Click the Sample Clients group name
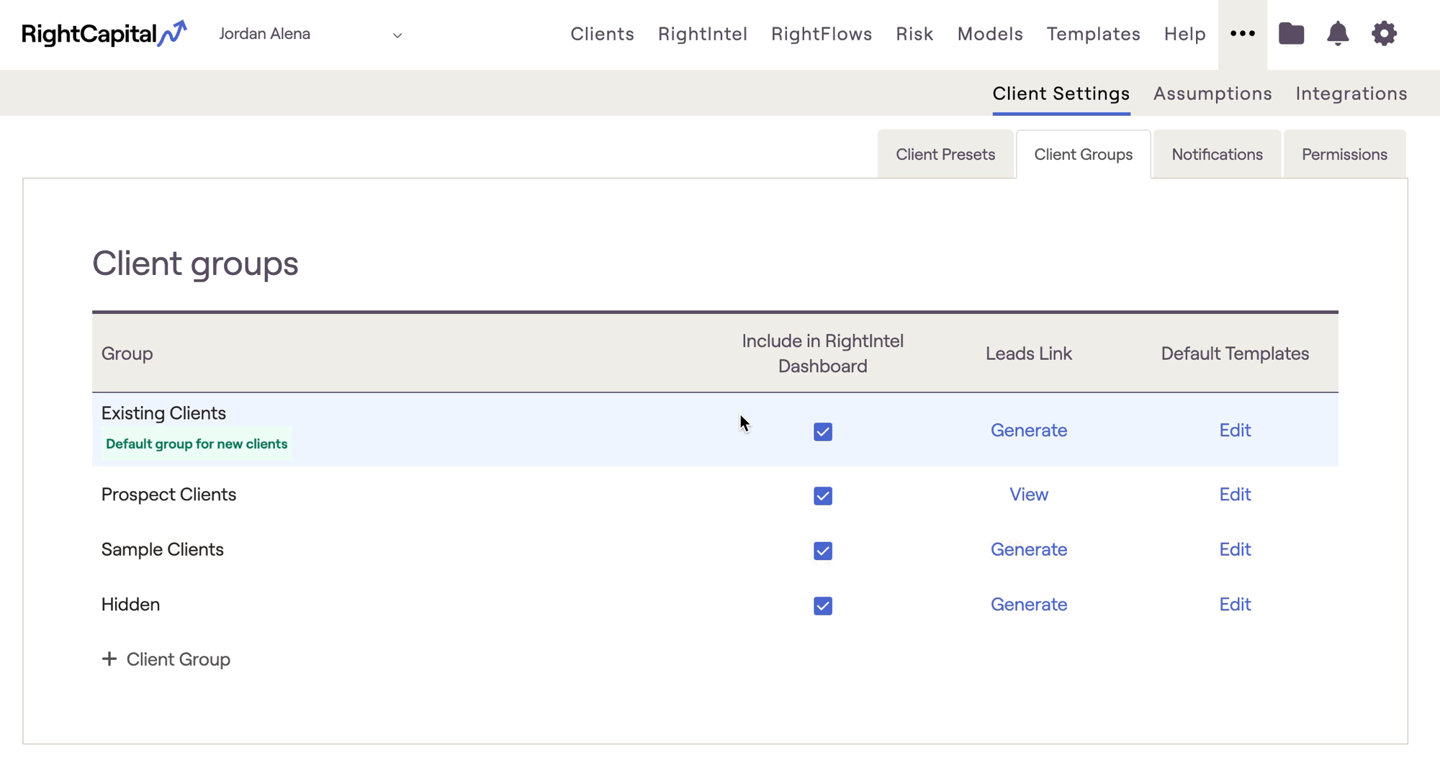 click(162, 549)
